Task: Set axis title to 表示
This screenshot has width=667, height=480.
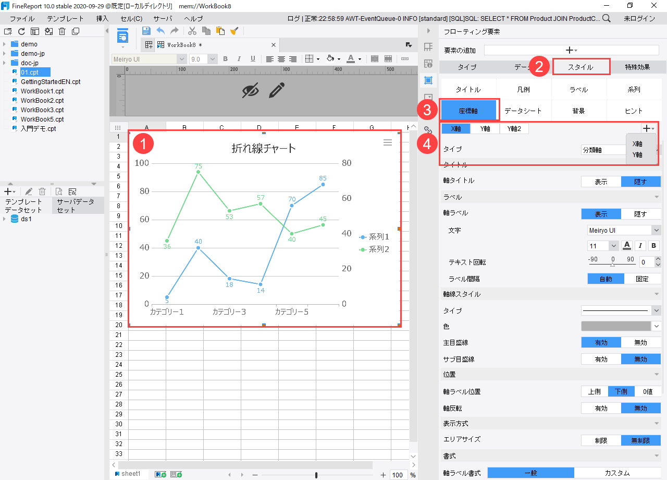Action: 601,182
